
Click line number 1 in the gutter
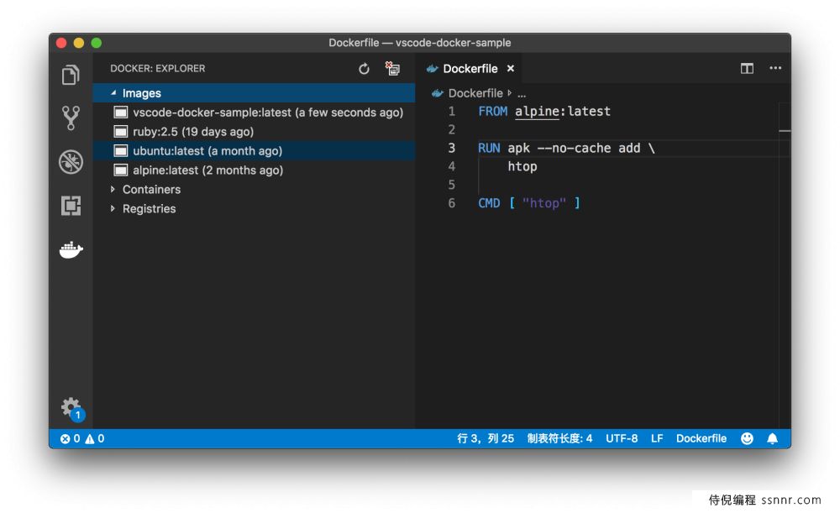pyautogui.click(x=452, y=112)
